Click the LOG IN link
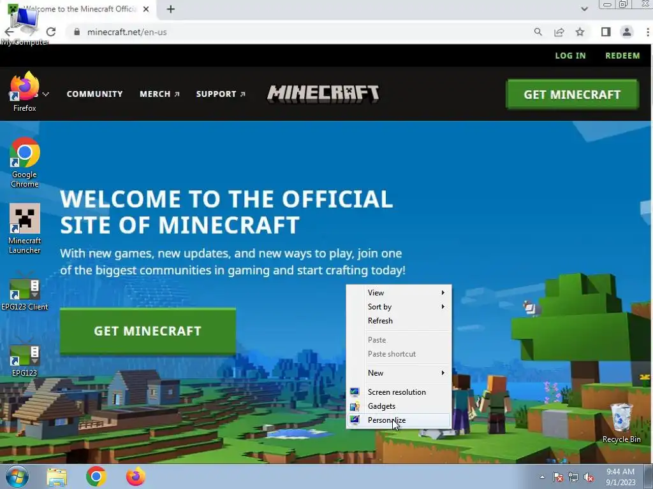This screenshot has height=489, width=653. click(x=570, y=56)
